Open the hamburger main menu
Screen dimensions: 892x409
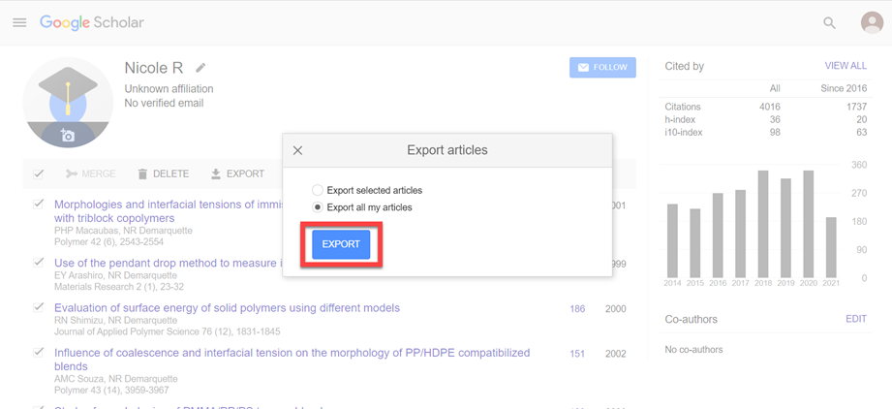pyautogui.click(x=19, y=22)
